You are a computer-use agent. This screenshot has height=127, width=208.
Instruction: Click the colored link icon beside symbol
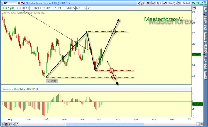point(22,3)
